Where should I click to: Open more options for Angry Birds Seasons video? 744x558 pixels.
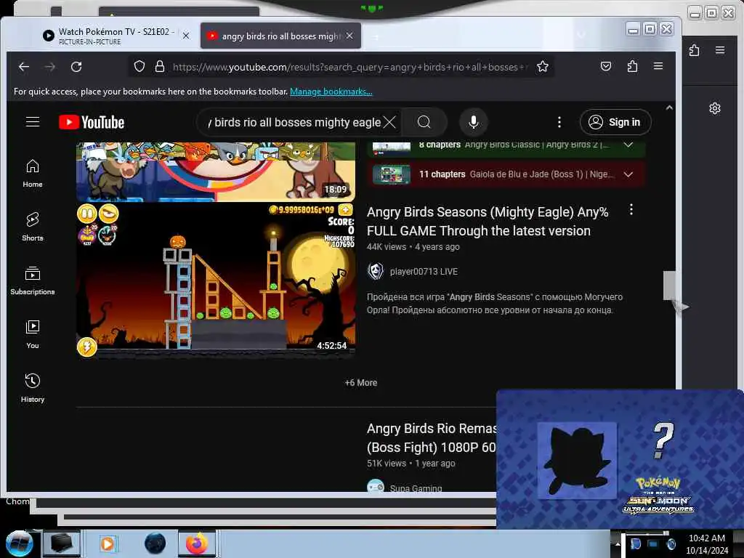(x=631, y=210)
